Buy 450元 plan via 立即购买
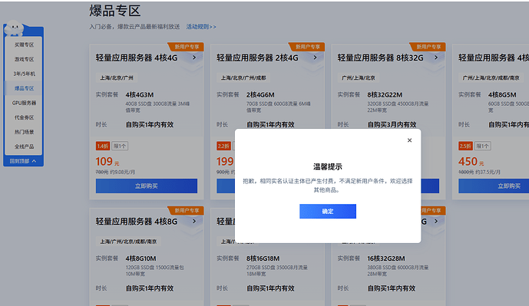529x306 pixels. click(x=494, y=186)
